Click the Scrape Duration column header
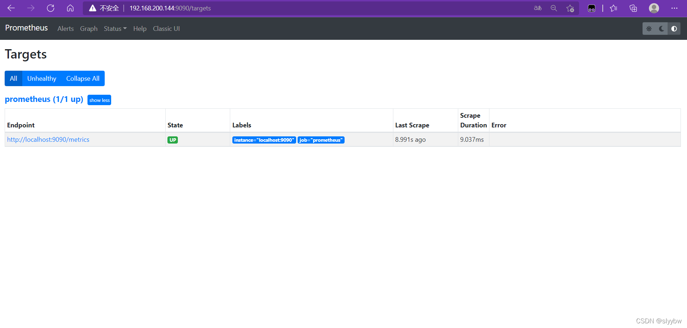The height and width of the screenshot is (328, 687). 473,120
